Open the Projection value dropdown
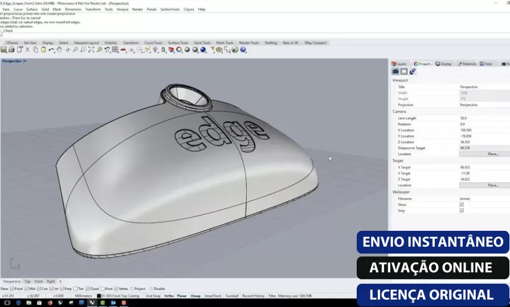This screenshot has width=510, height=307. tap(484, 105)
